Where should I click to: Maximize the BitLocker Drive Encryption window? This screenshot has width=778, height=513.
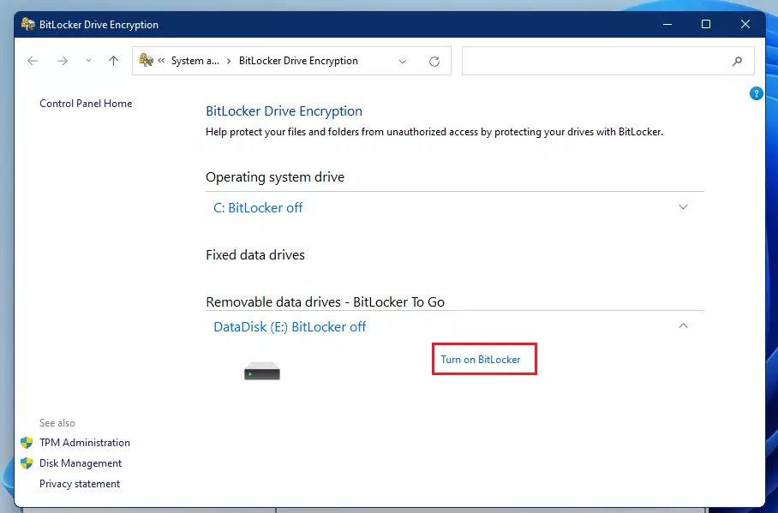706,24
